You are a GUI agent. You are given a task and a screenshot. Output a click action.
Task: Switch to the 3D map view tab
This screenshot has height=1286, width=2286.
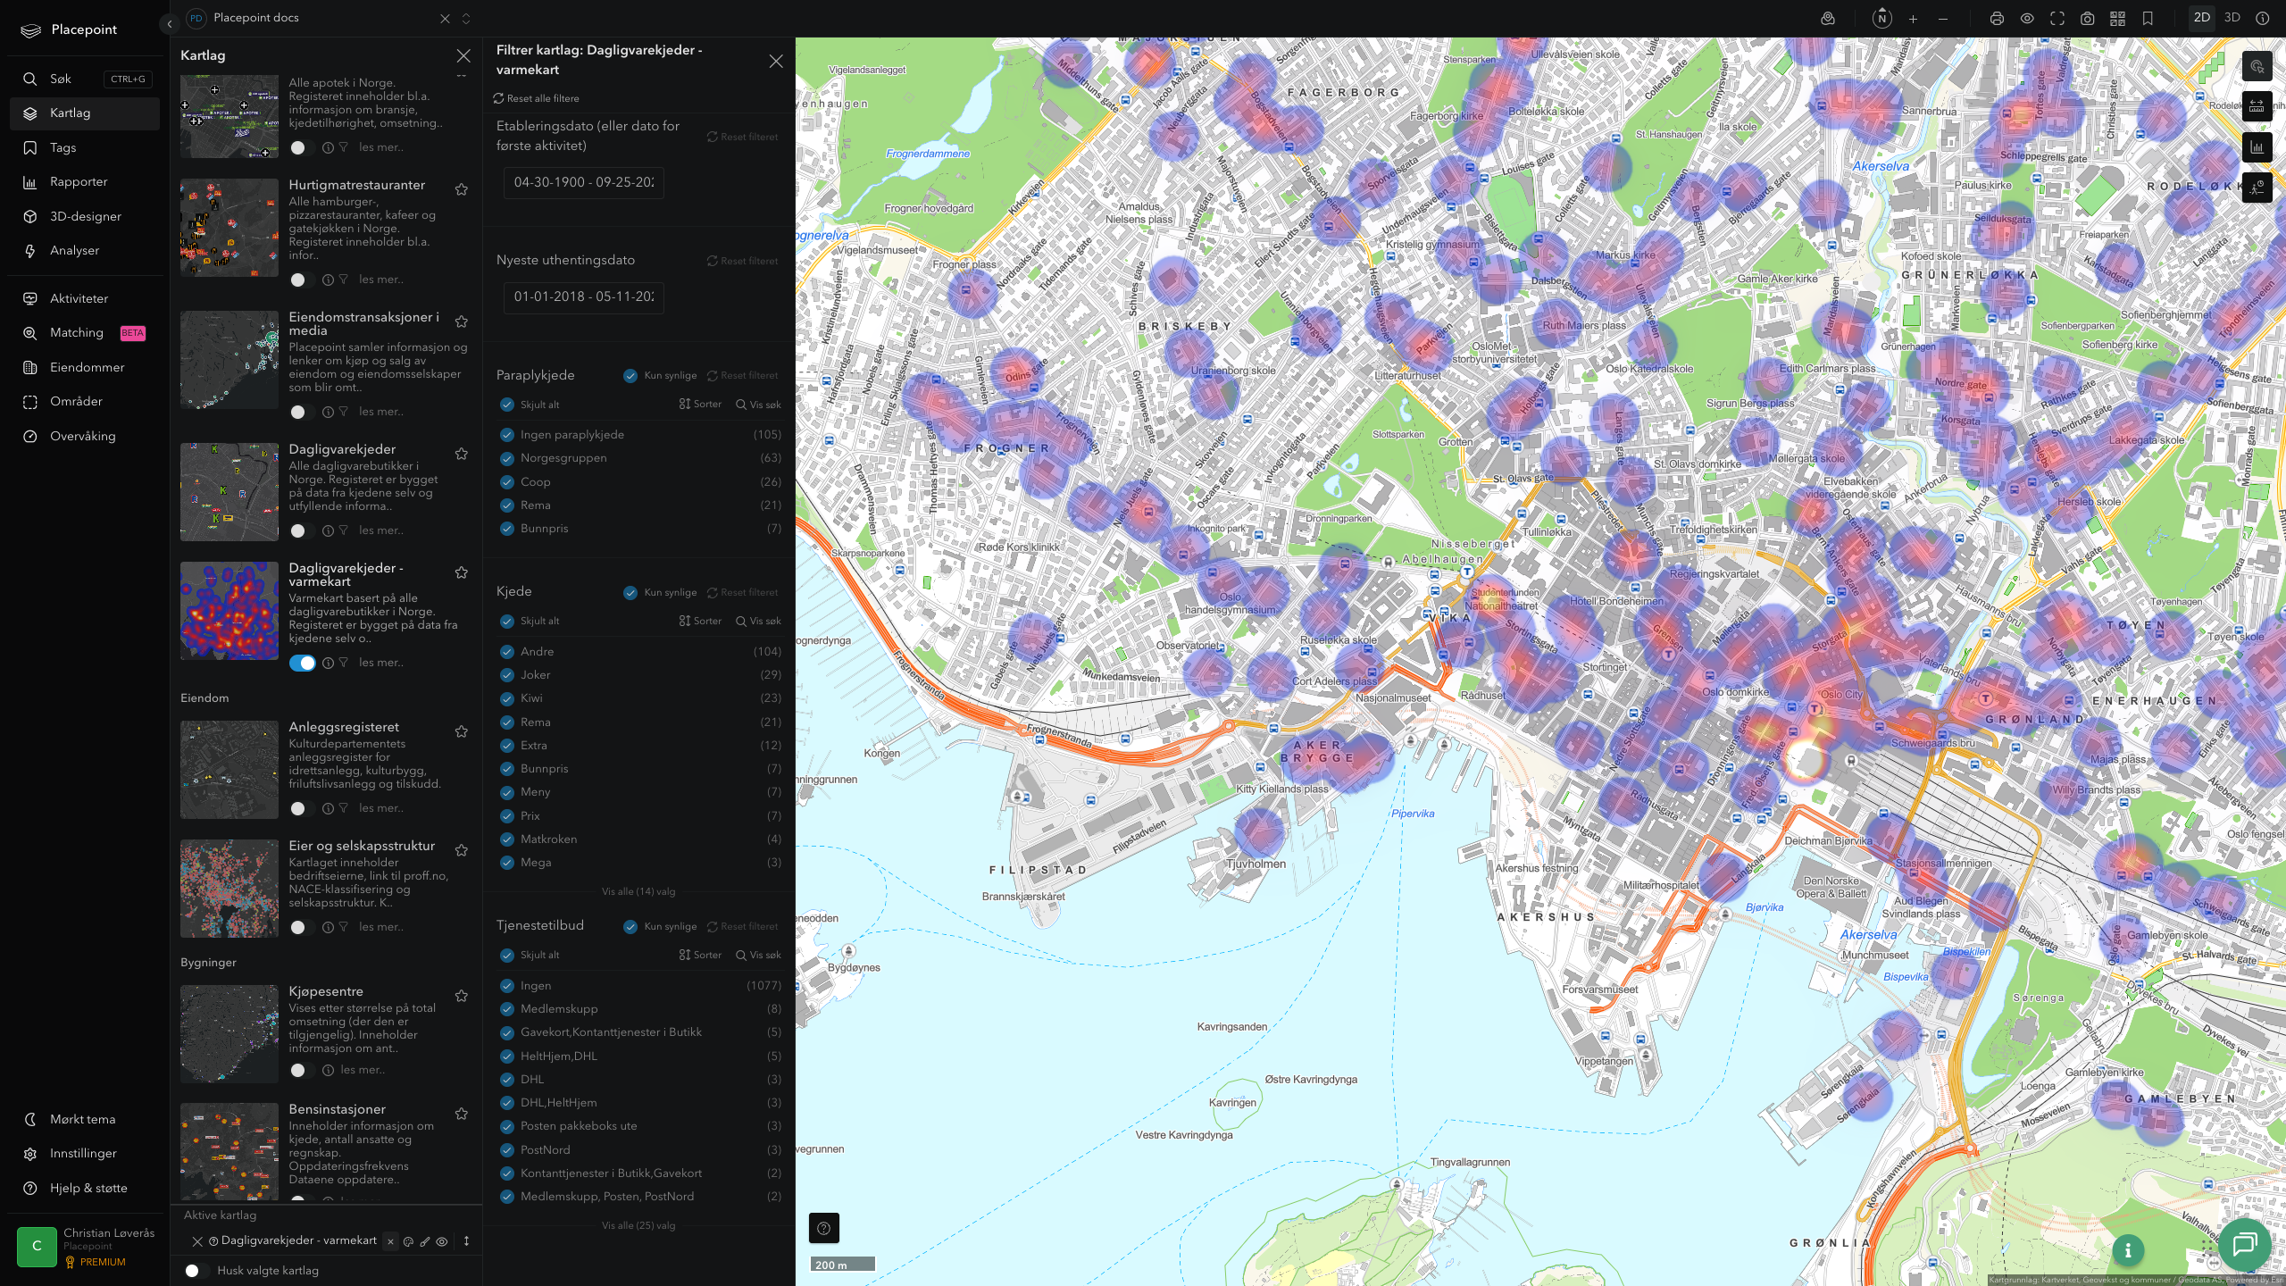2232,18
